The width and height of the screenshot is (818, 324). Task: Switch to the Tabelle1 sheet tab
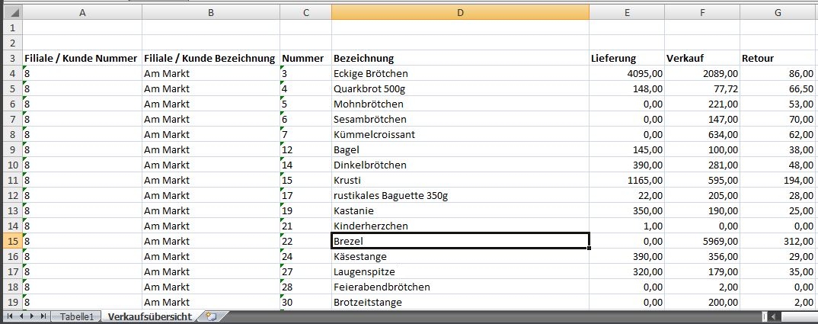pos(77,316)
